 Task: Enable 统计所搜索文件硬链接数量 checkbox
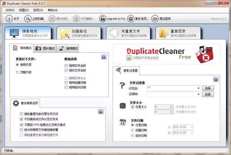coord(21,130)
